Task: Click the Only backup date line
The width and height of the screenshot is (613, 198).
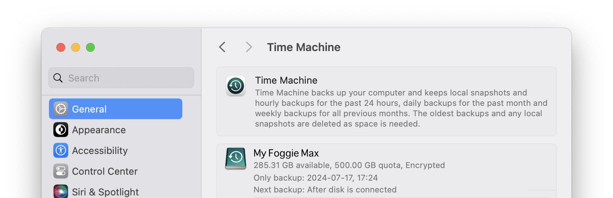Action: [x=316, y=178]
